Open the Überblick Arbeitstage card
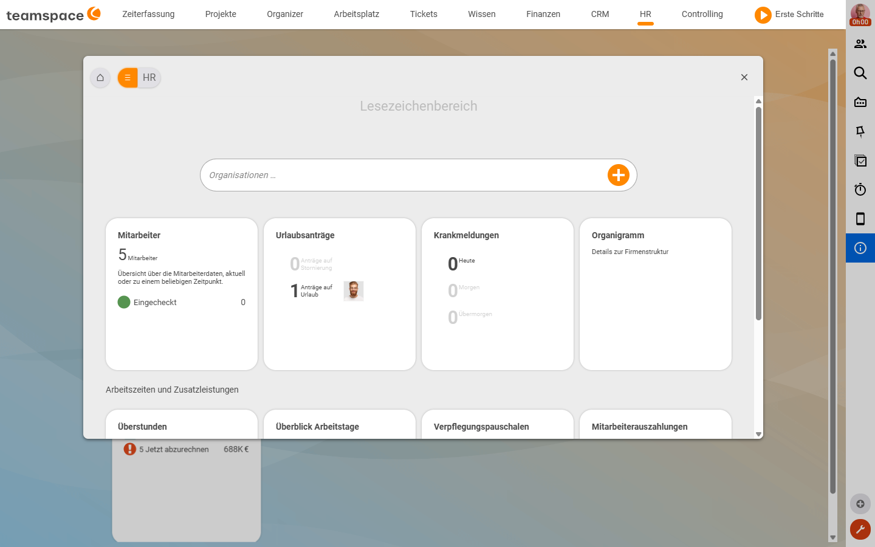875x547 pixels. (x=340, y=424)
